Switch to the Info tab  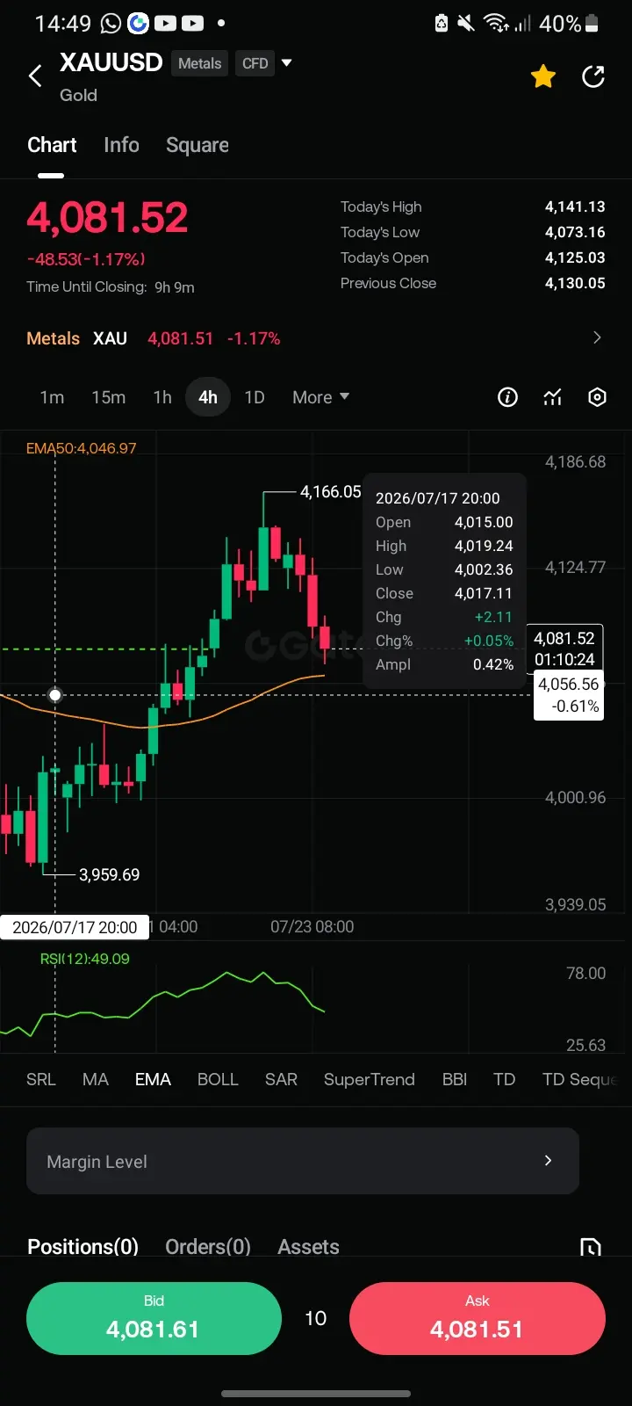(x=121, y=145)
